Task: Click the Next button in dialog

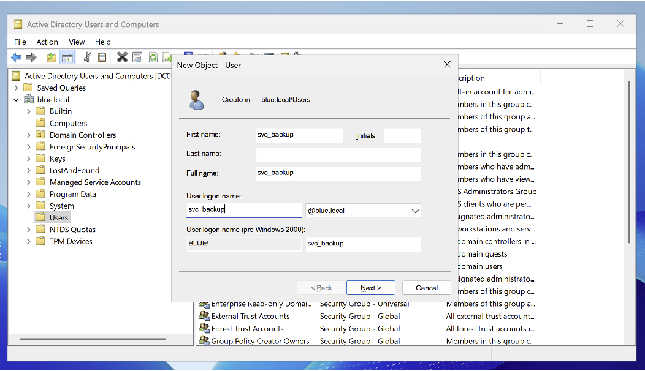Action: click(x=370, y=288)
